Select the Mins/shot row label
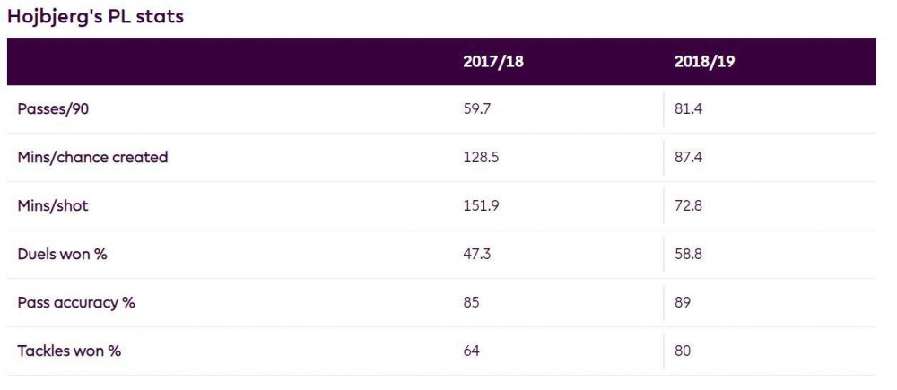This screenshot has height=390, width=897. [53, 206]
